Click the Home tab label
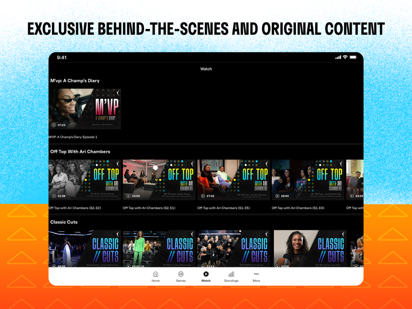The width and height of the screenshot is (412, 309). (156, 281)
